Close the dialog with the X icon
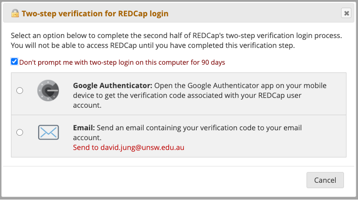The height and width of the screenshot is (200, 358). (x=347, y=14)
